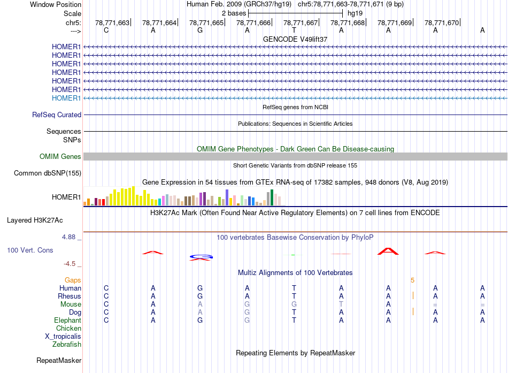Screen dimensions: 508x373
Task: Open the Common dbSNP(155) track label
Action: [x=48, y=173]
